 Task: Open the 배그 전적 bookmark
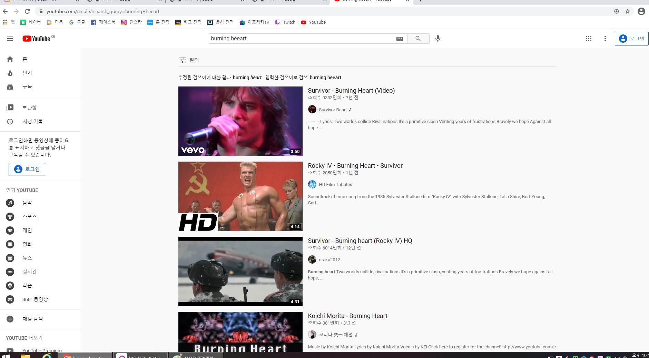tap(188, 22)
